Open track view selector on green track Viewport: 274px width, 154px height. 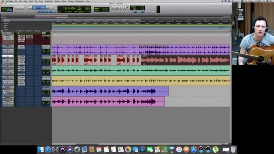point(8,71)
